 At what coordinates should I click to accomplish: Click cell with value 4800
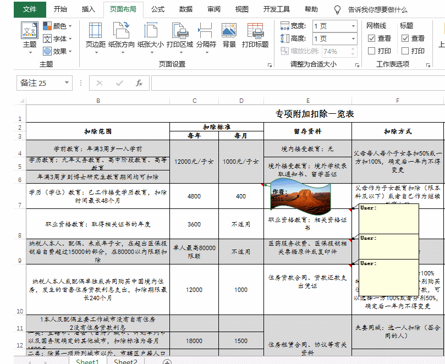[194, 196]
